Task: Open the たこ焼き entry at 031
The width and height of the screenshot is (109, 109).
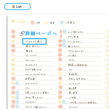Action: click(x=72, y=56)
